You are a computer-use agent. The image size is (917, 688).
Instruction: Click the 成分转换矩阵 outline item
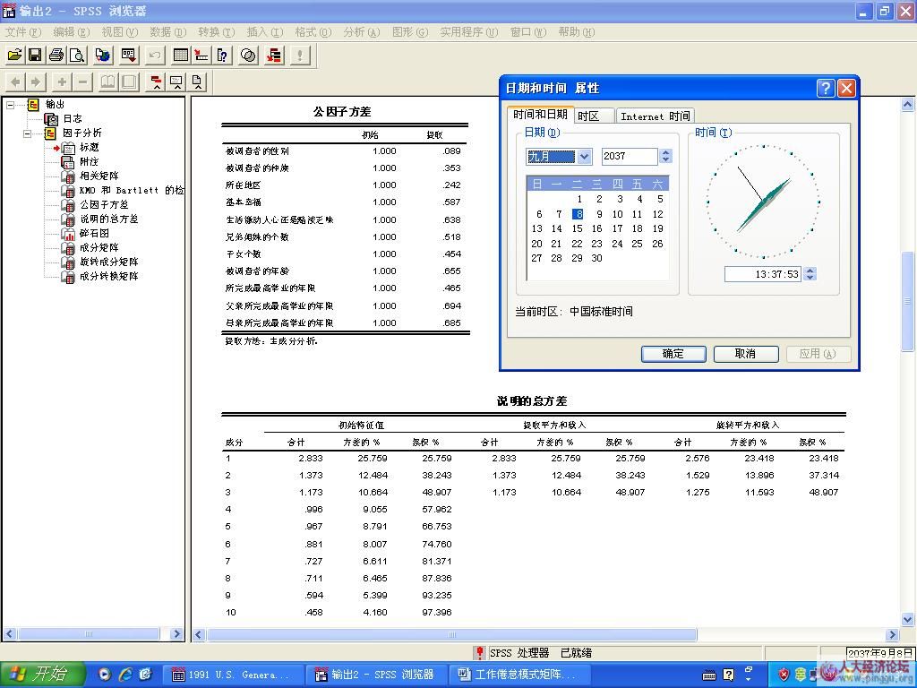[108, 276]
